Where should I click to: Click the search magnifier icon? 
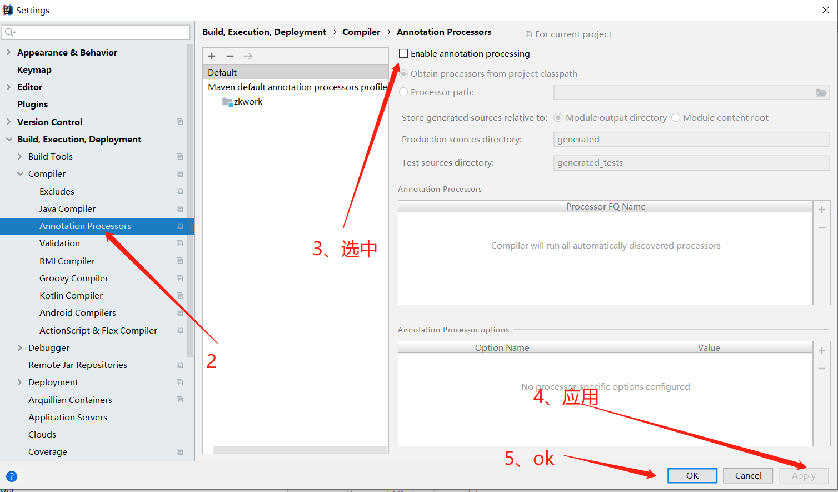(x=10, y=32)
